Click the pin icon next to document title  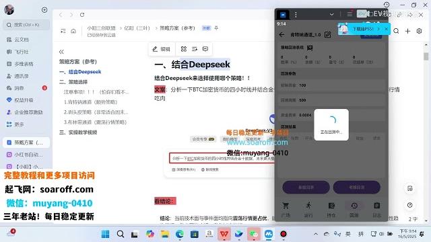(x=216, y=28)
